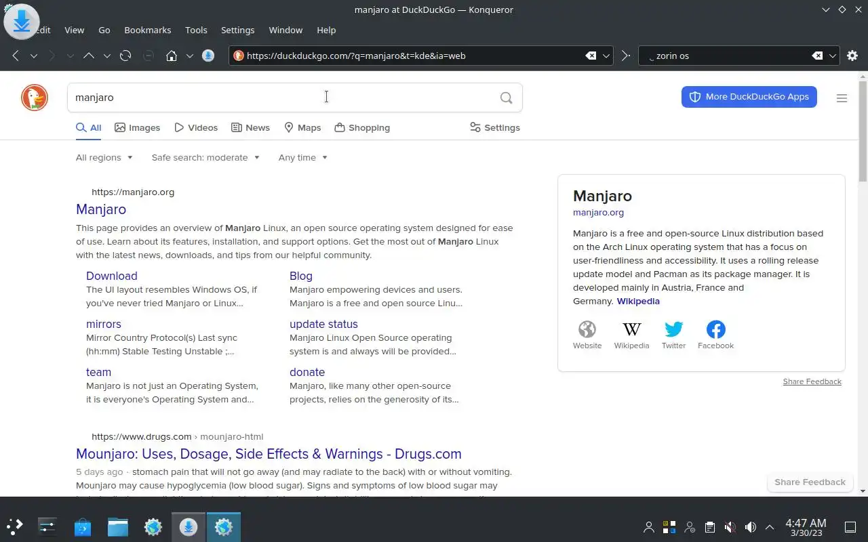Screen dimensions: 868x542
Task: Click the floating Share Feedback button
Action: (x=810, y=482)
